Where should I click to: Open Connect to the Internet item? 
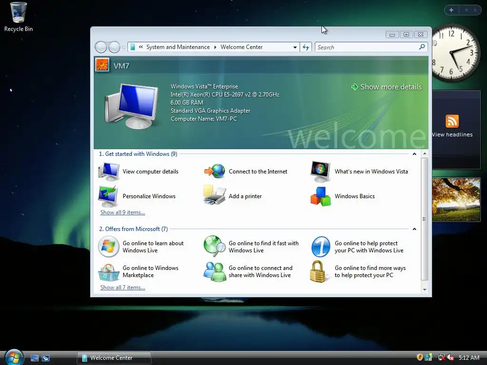pyautogui.click(x=245, y=171)
